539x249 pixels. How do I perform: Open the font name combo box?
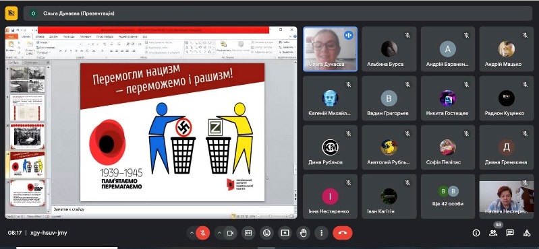[x=70, y=44]
